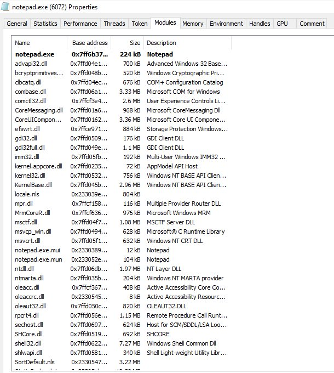
Task: Open the Handles tab
Action: coord(260,24)
